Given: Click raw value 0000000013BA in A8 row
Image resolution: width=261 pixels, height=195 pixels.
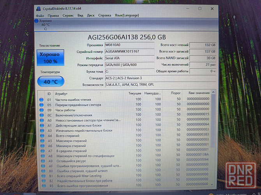Looking at the screenshot, I should tap(197, 155).
